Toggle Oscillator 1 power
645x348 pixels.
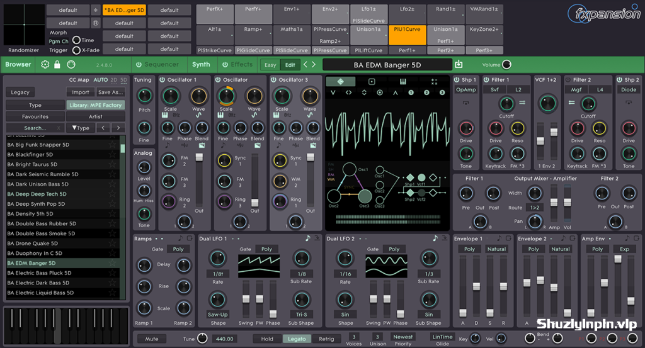point(162,80)
